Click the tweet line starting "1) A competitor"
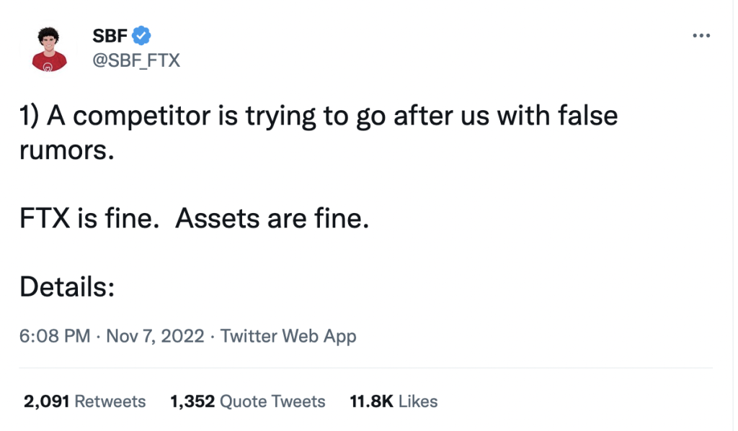Viewport: 738px width, 431px height. [x=319, y=116]
